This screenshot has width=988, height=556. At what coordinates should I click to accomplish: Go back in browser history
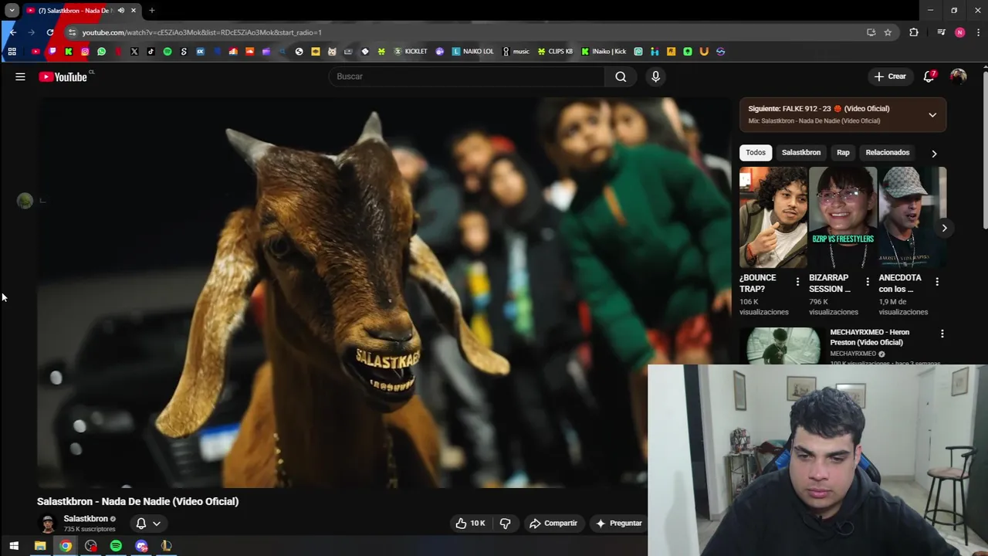(12, 32)
